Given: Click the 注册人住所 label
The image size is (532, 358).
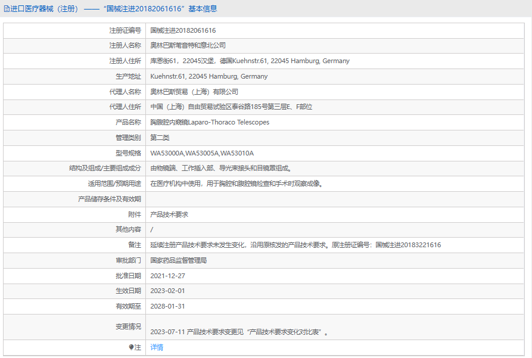Looking at the screenshot, I should tap(125, 61).
